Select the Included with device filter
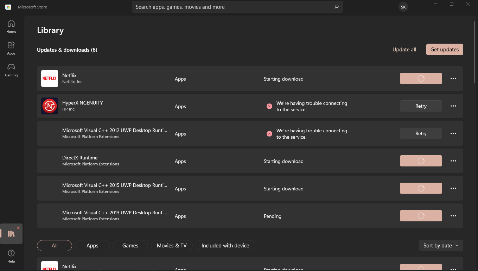Image resolution: width=478 pixels, height=271 pixels. (225, 246)
